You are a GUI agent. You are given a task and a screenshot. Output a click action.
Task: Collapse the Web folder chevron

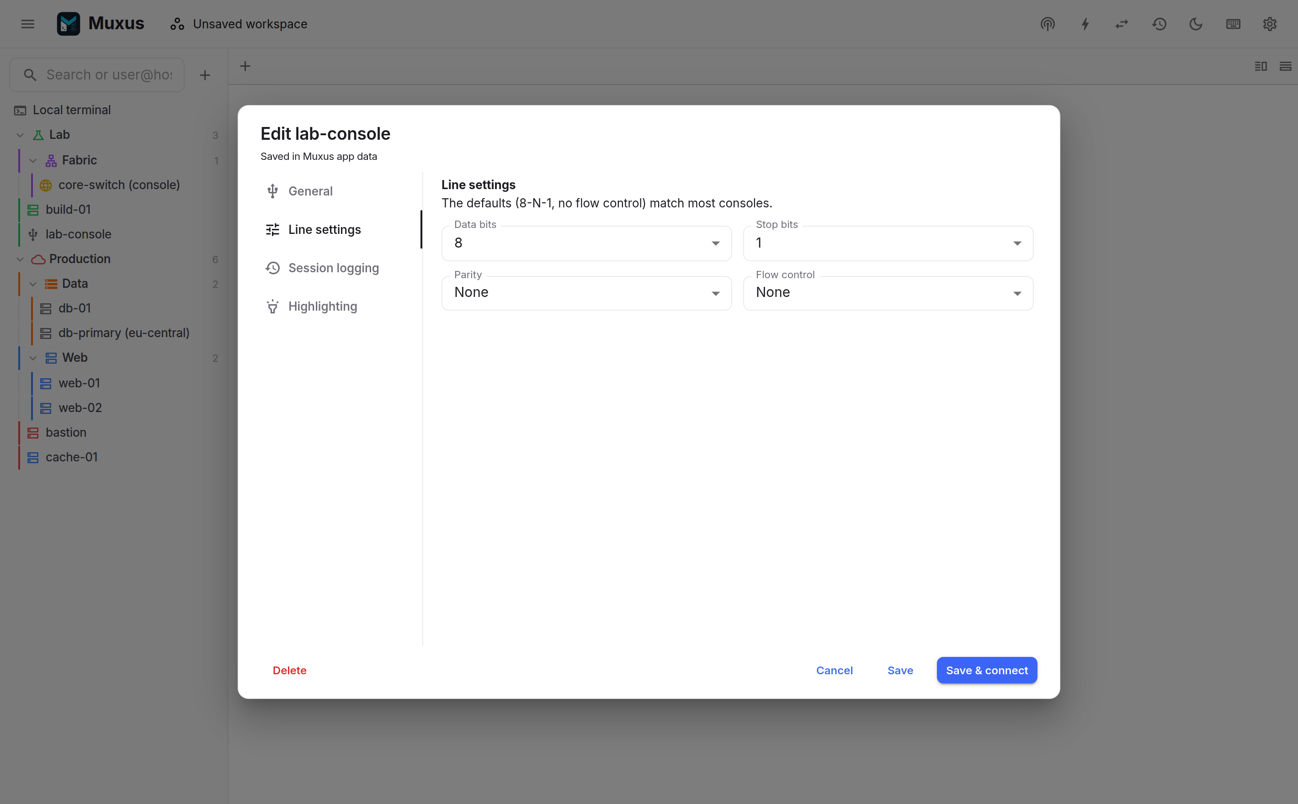[33, 358]
